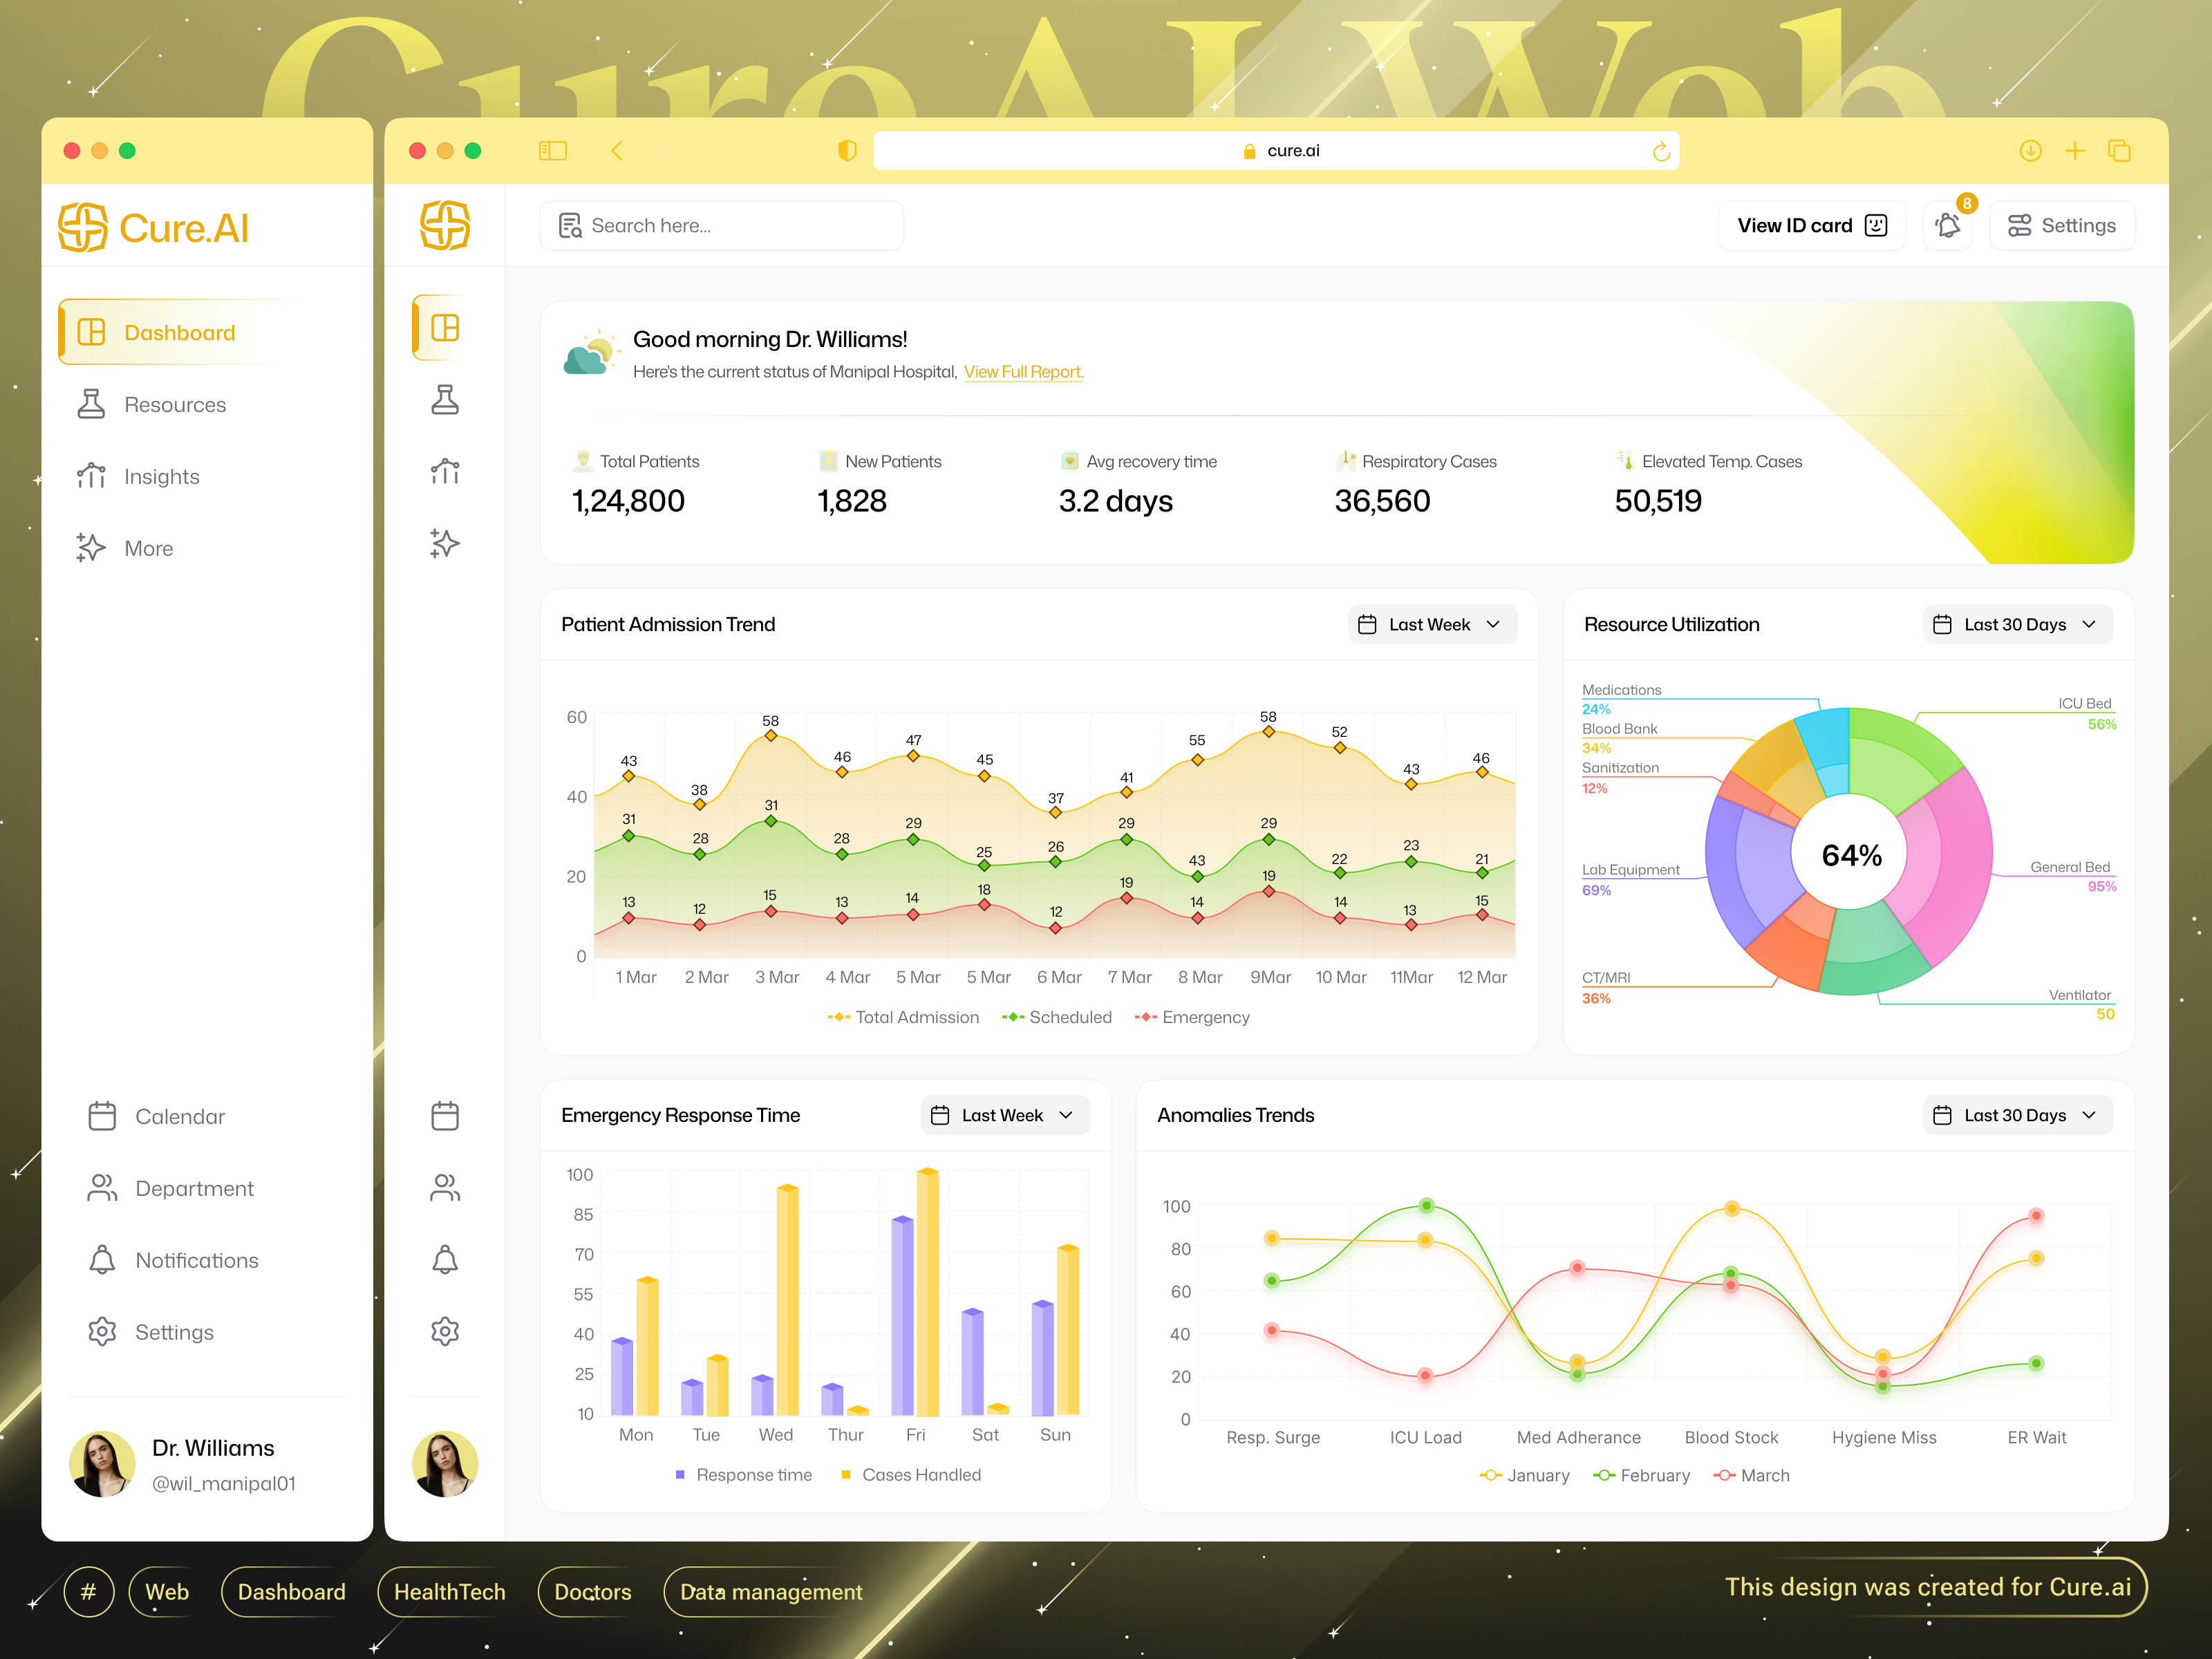
Task: Click the View Full Report link
Action: (x=1022, y=371)
